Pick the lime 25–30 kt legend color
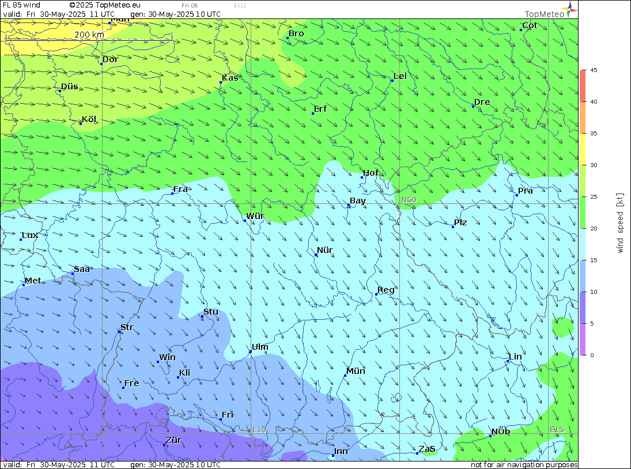 583,181
